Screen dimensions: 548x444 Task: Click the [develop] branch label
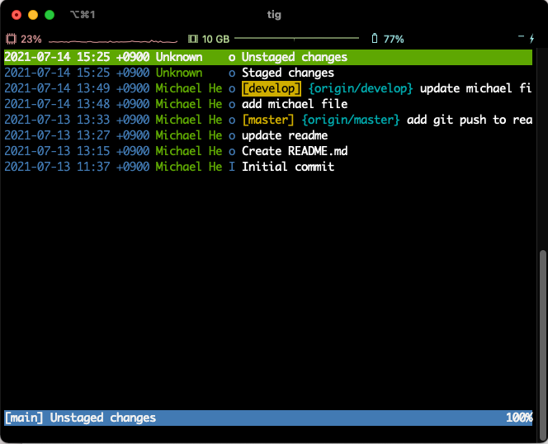[x=272, y=88]
